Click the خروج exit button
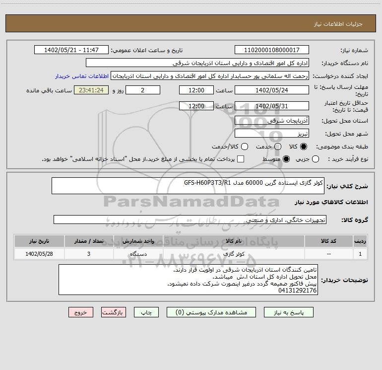Image resolution: width=382 pixels, height=370 pixels. point(81,312)
